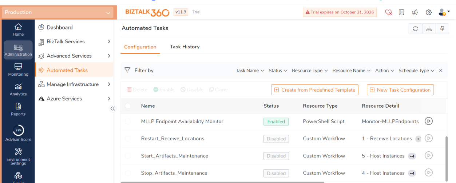The height and width of the screenshot is (183, 456).
Task: Run the Stop_Artifacts_Maintenance task
Action: 429,172
